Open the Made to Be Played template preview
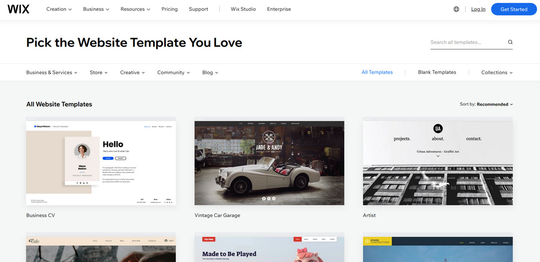Screen dimensions: 540x262 [269, 247]
